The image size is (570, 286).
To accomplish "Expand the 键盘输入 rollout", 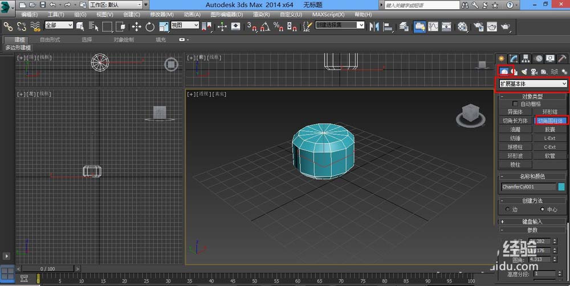I will pos(533,221).
